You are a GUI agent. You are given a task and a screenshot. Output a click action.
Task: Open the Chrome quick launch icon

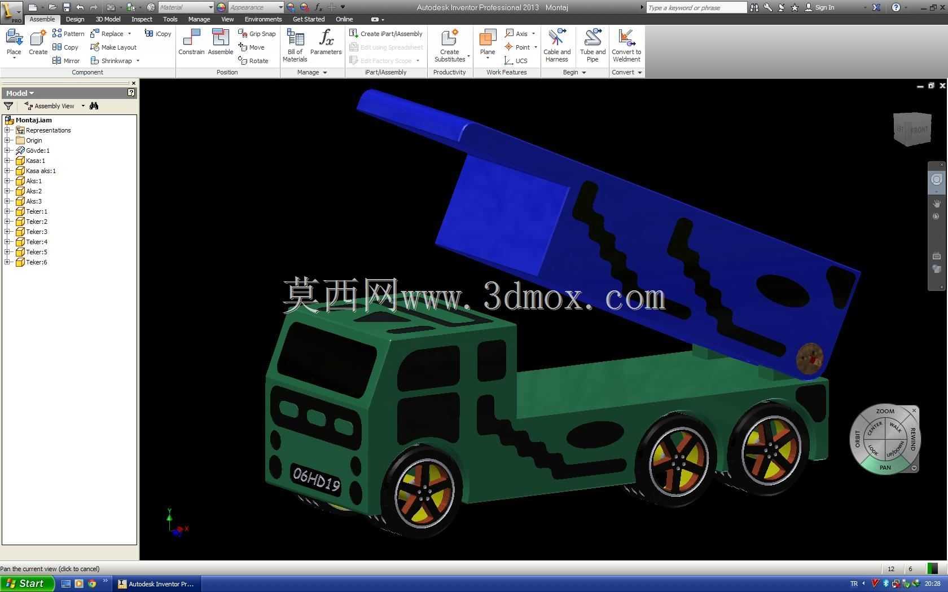pyautogui.click(x=92, y=584)
